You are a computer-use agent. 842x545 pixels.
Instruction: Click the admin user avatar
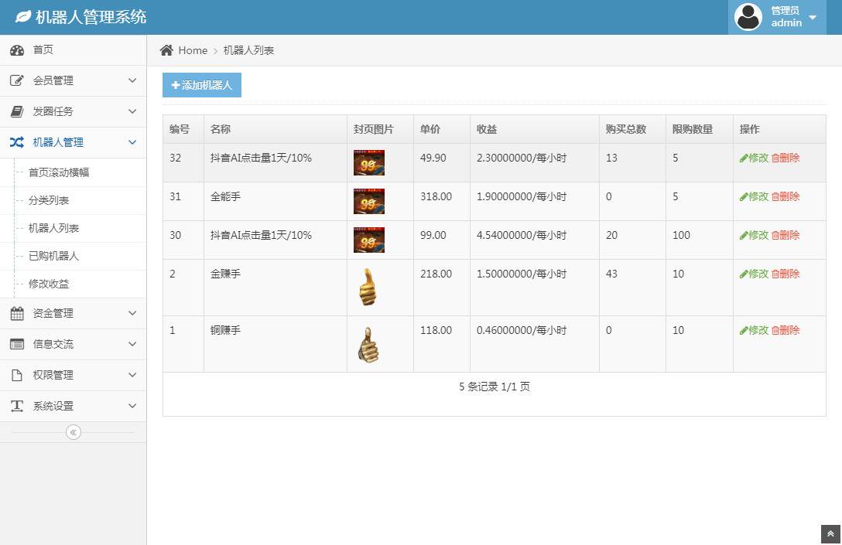(x=748, y=17)
